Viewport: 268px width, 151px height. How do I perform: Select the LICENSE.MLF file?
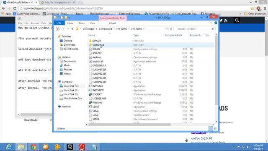pyautogui.click(x=99, y=99)
